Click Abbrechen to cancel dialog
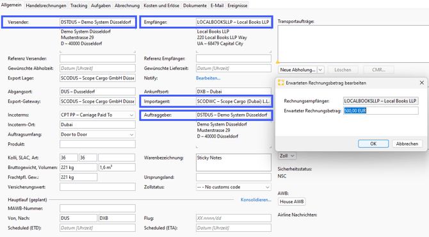Screen dimensions: 429x237 point(407,143)
